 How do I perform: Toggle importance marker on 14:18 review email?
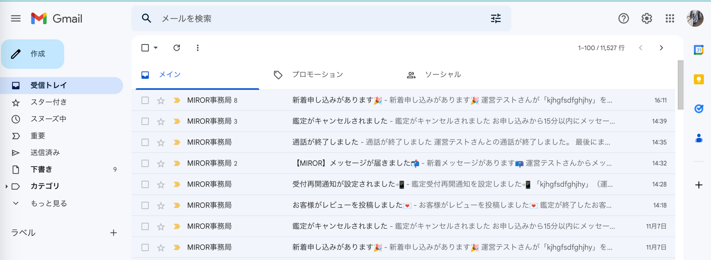point(177,205)
